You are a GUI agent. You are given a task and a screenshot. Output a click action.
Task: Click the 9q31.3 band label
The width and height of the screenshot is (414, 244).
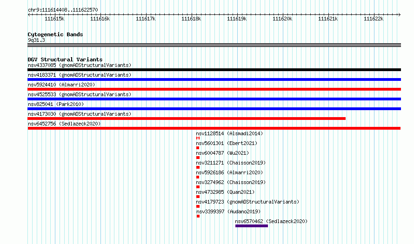[36, 40]
